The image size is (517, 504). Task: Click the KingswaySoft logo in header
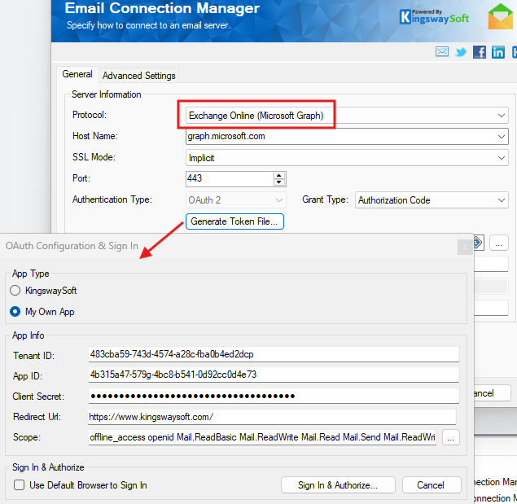point(434,17)
